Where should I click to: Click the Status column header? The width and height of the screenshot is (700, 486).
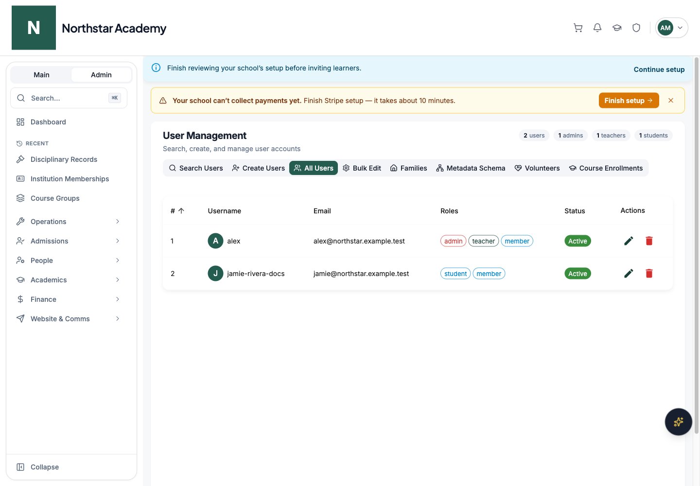(x=575, y=211)
